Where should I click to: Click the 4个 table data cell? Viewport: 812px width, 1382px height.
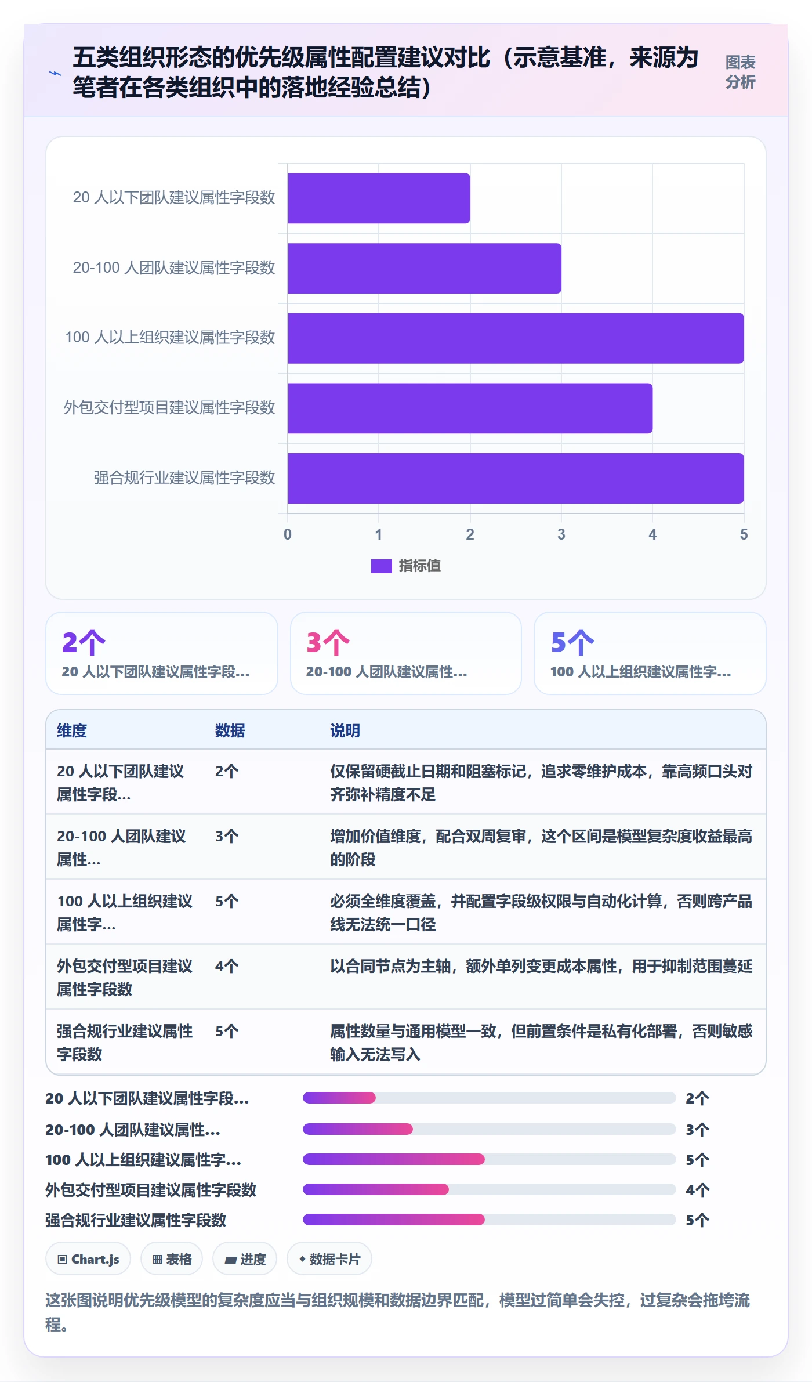click(227, 966)
